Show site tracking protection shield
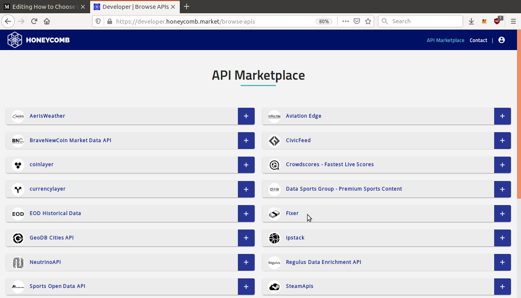 [98, 21]
